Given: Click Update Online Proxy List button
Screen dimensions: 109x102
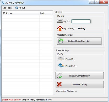Looking at the screenshot, I should coord(79,41).
